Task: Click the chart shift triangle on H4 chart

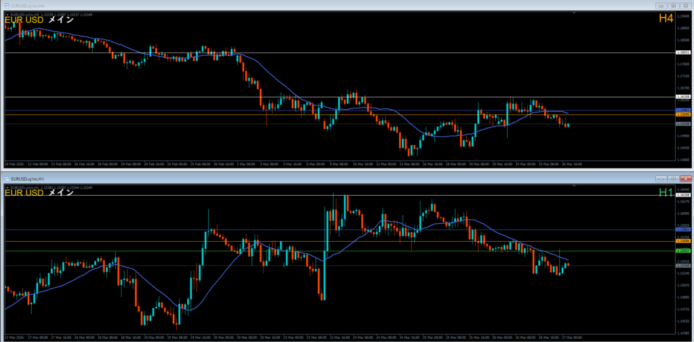Action: tap(573, 13)
